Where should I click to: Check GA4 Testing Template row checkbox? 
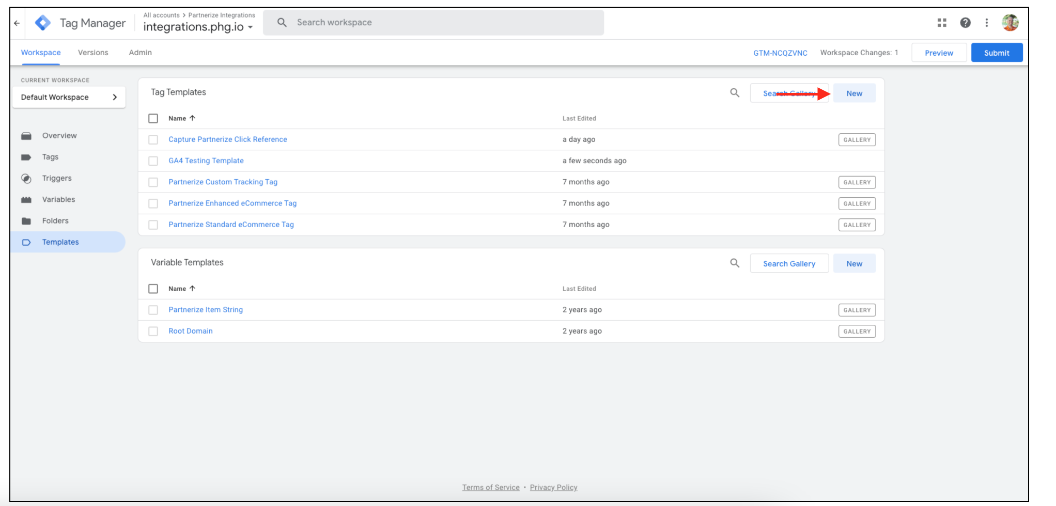coord(153,161)
